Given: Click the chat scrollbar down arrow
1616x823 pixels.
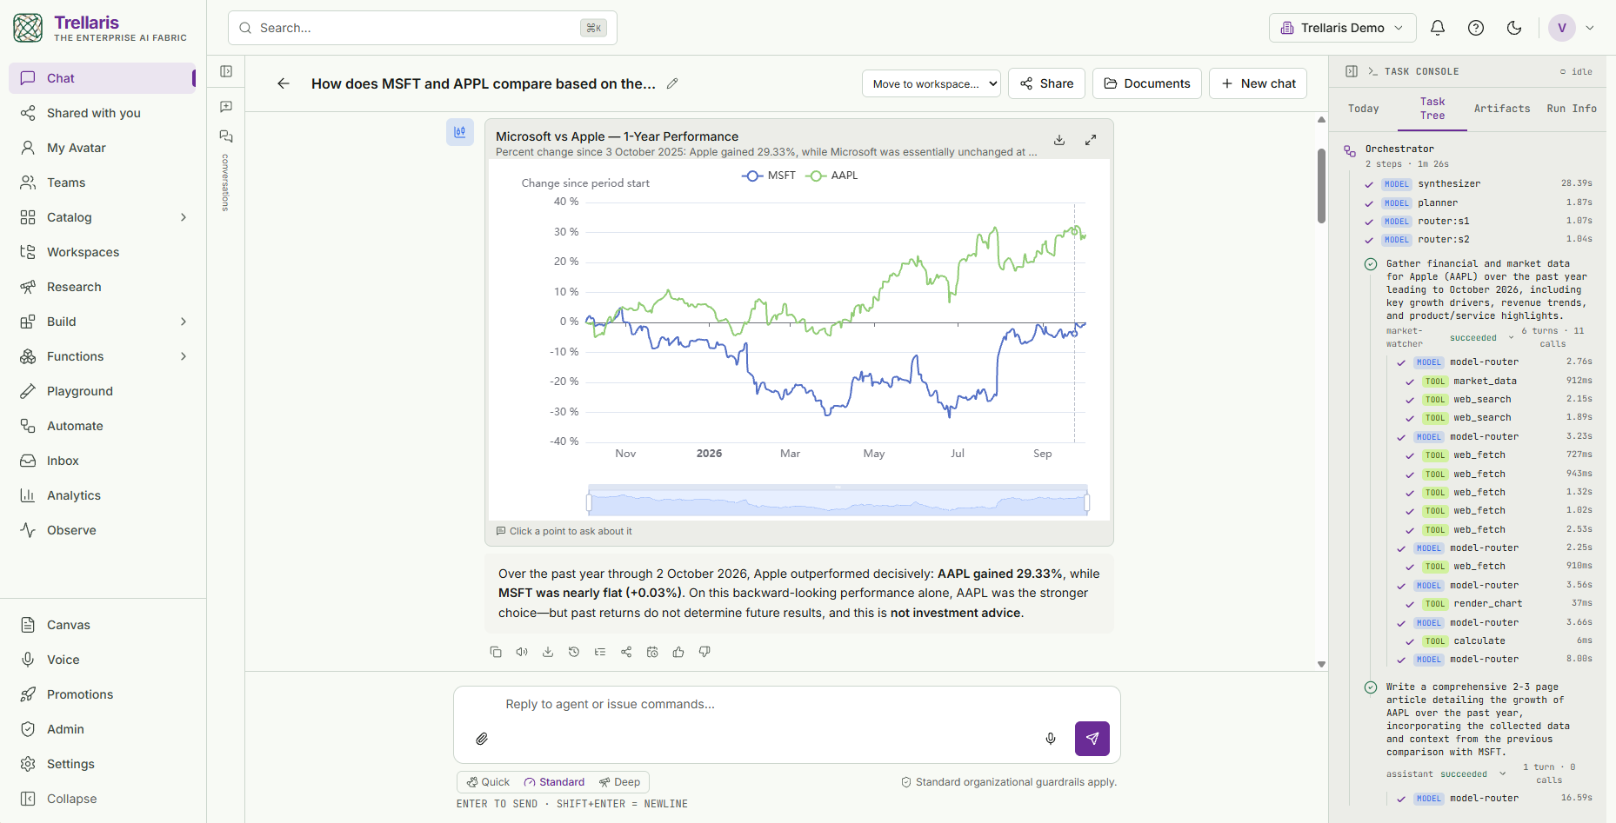Looking at the screenshot, I should (1321, 664).
